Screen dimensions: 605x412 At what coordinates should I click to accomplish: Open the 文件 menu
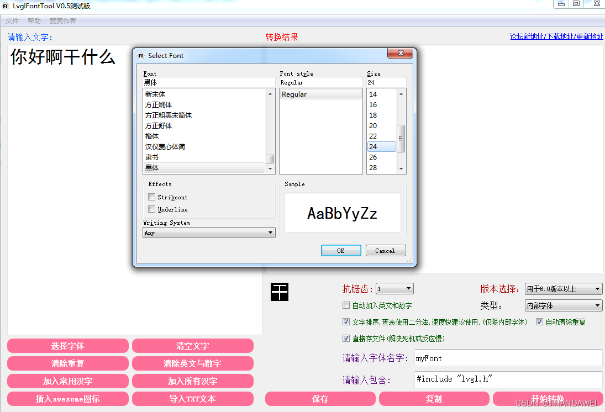pos(12,21)
